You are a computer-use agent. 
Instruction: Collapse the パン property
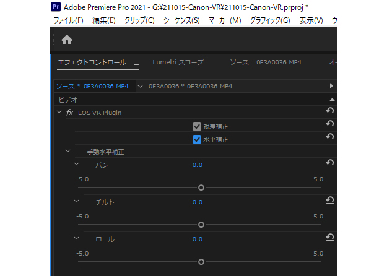pos(77,165)
